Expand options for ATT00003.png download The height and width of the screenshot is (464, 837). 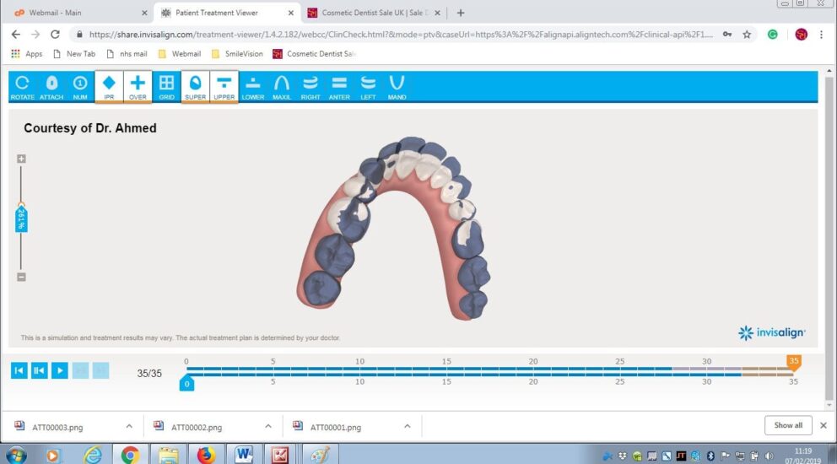pos(129,426)
